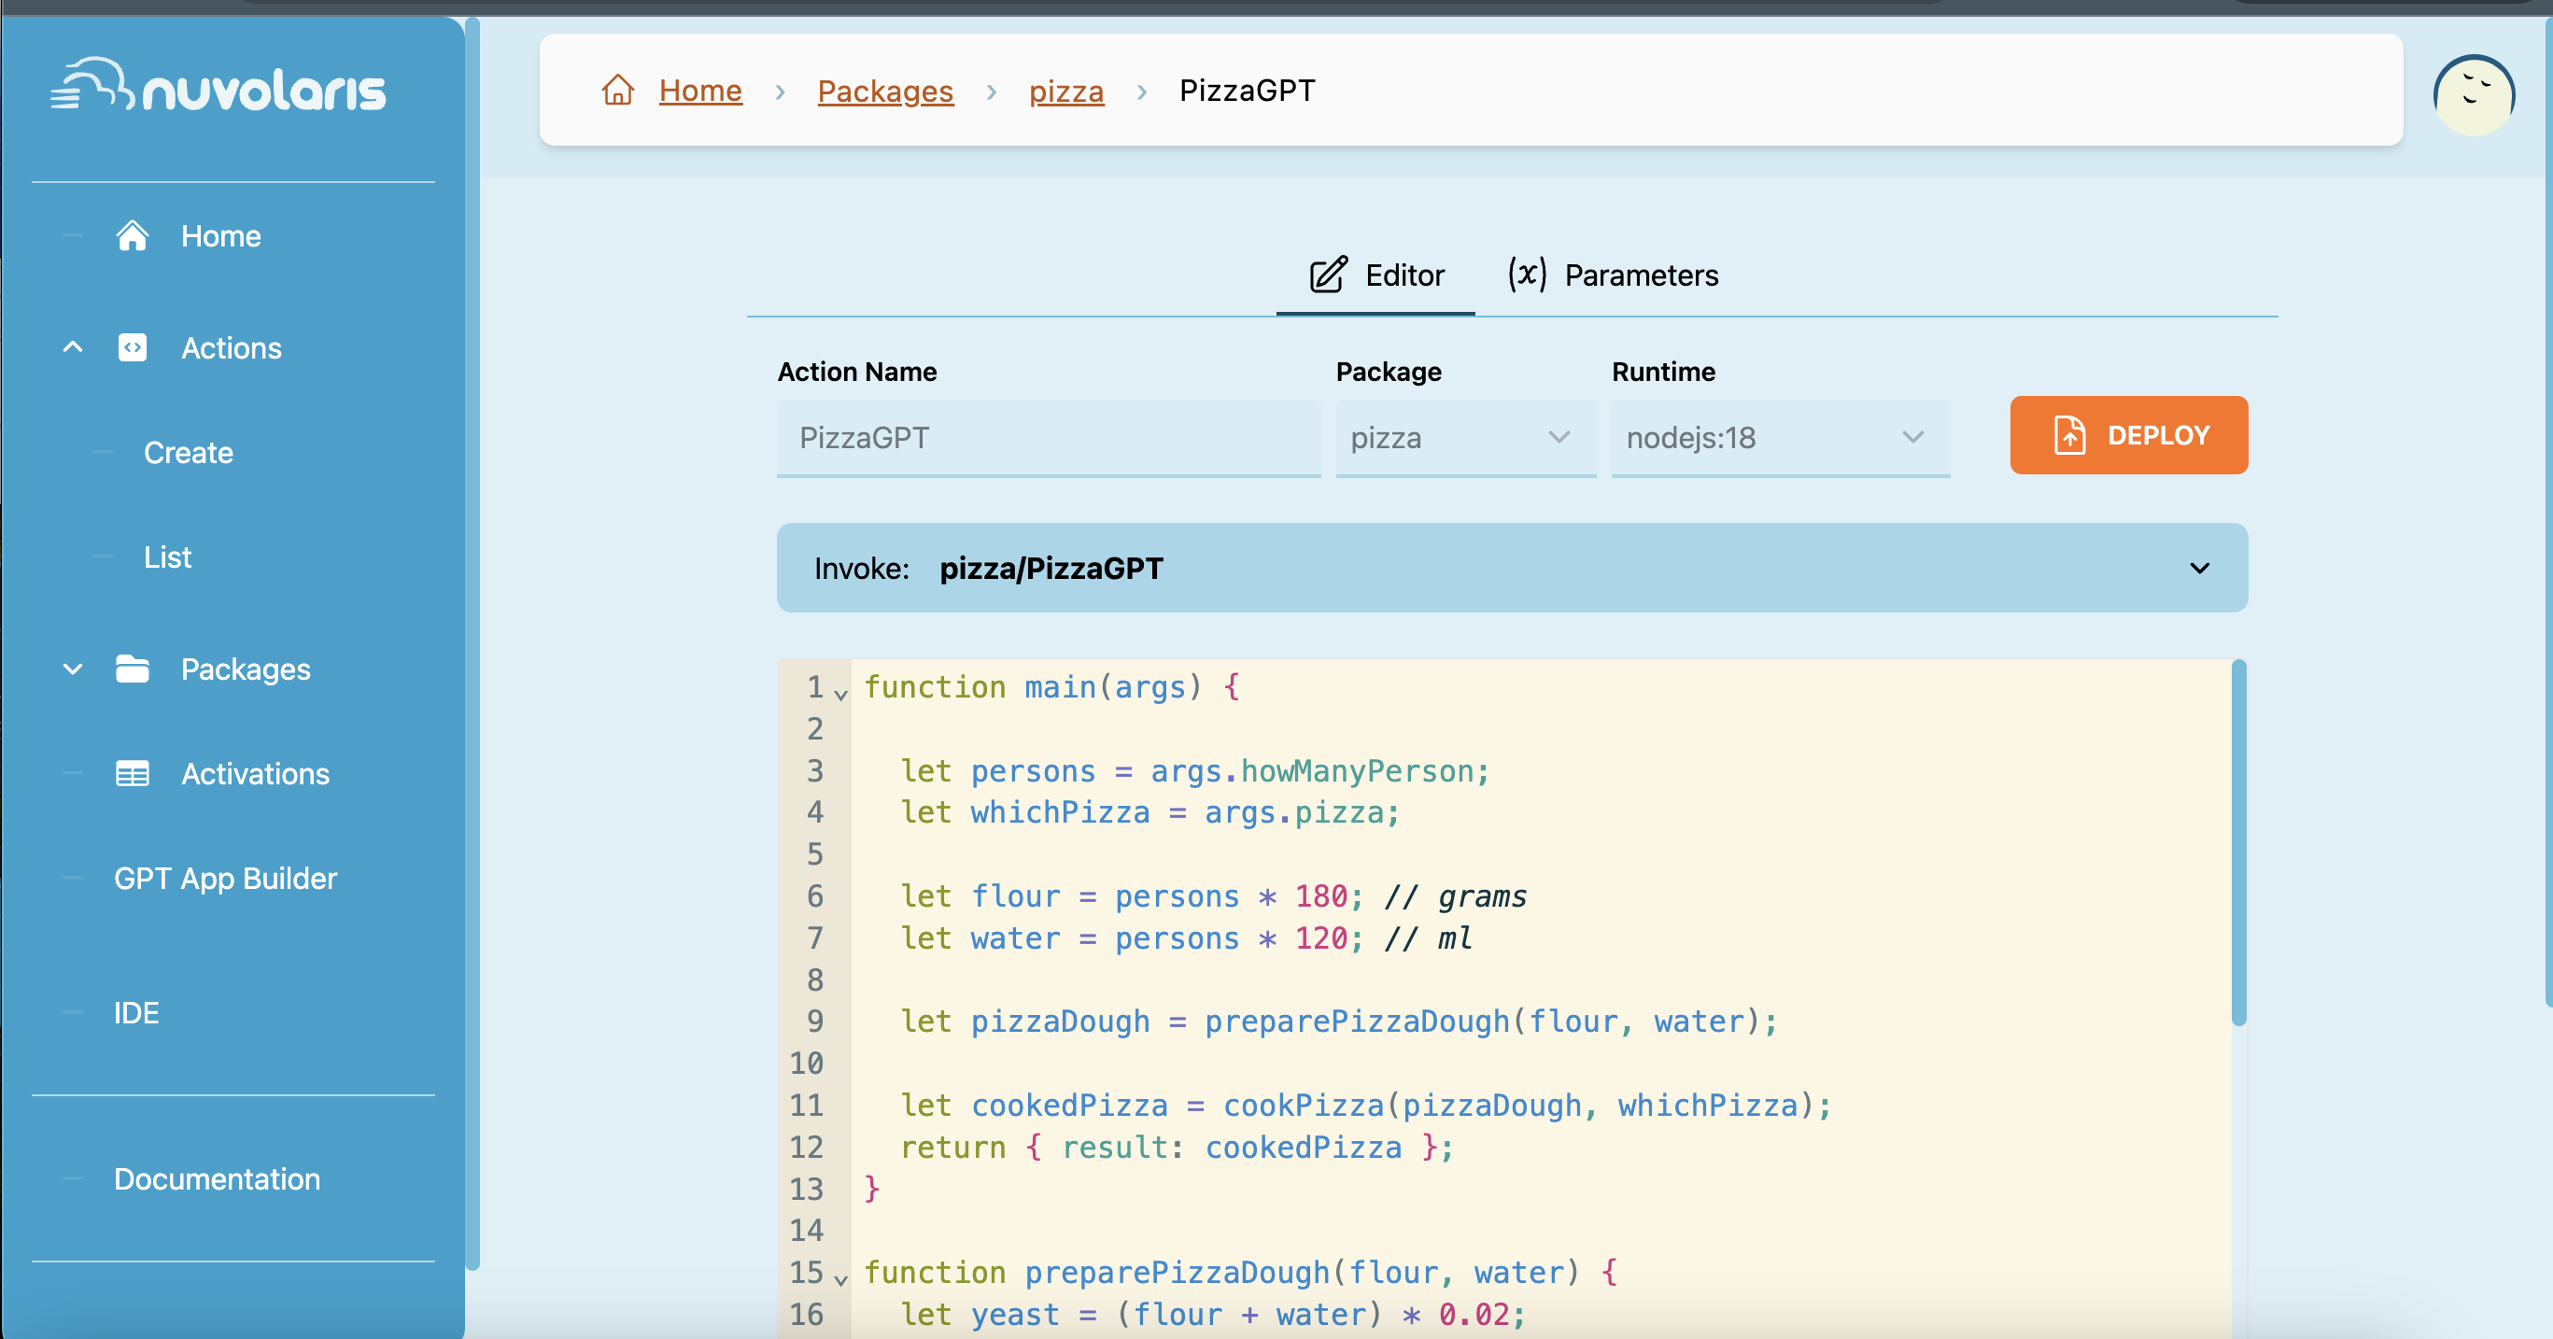Screen dimensions: 2553x1339
Task: Follow the Packages breadcrumb link
Action: click(885, 91)
